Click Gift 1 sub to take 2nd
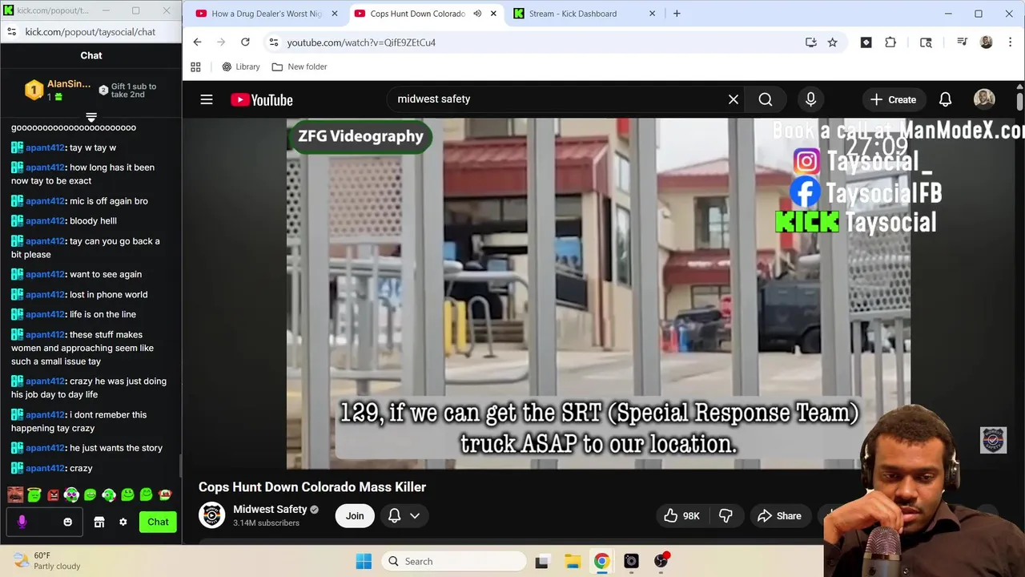Image resolution: width=1025 pixels, height=577 pixels. point(128,90)
